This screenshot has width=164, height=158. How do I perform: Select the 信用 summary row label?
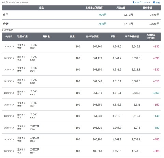click(6, 15)
